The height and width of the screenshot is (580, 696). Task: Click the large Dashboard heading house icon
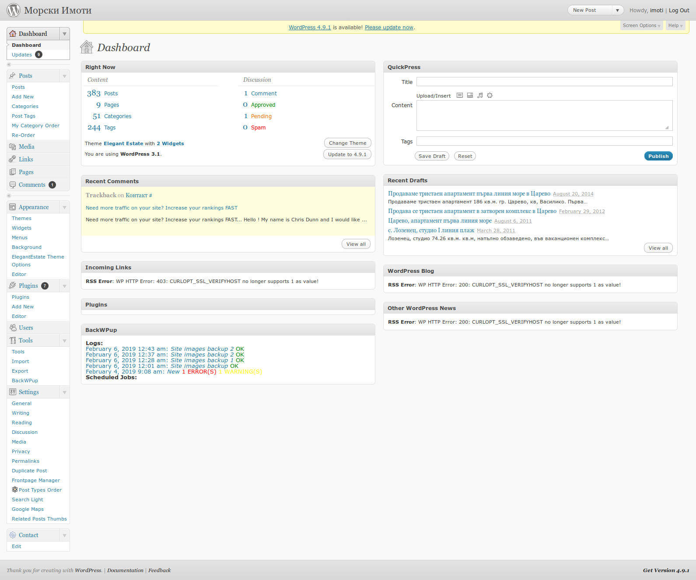click(x=87, y=47)
